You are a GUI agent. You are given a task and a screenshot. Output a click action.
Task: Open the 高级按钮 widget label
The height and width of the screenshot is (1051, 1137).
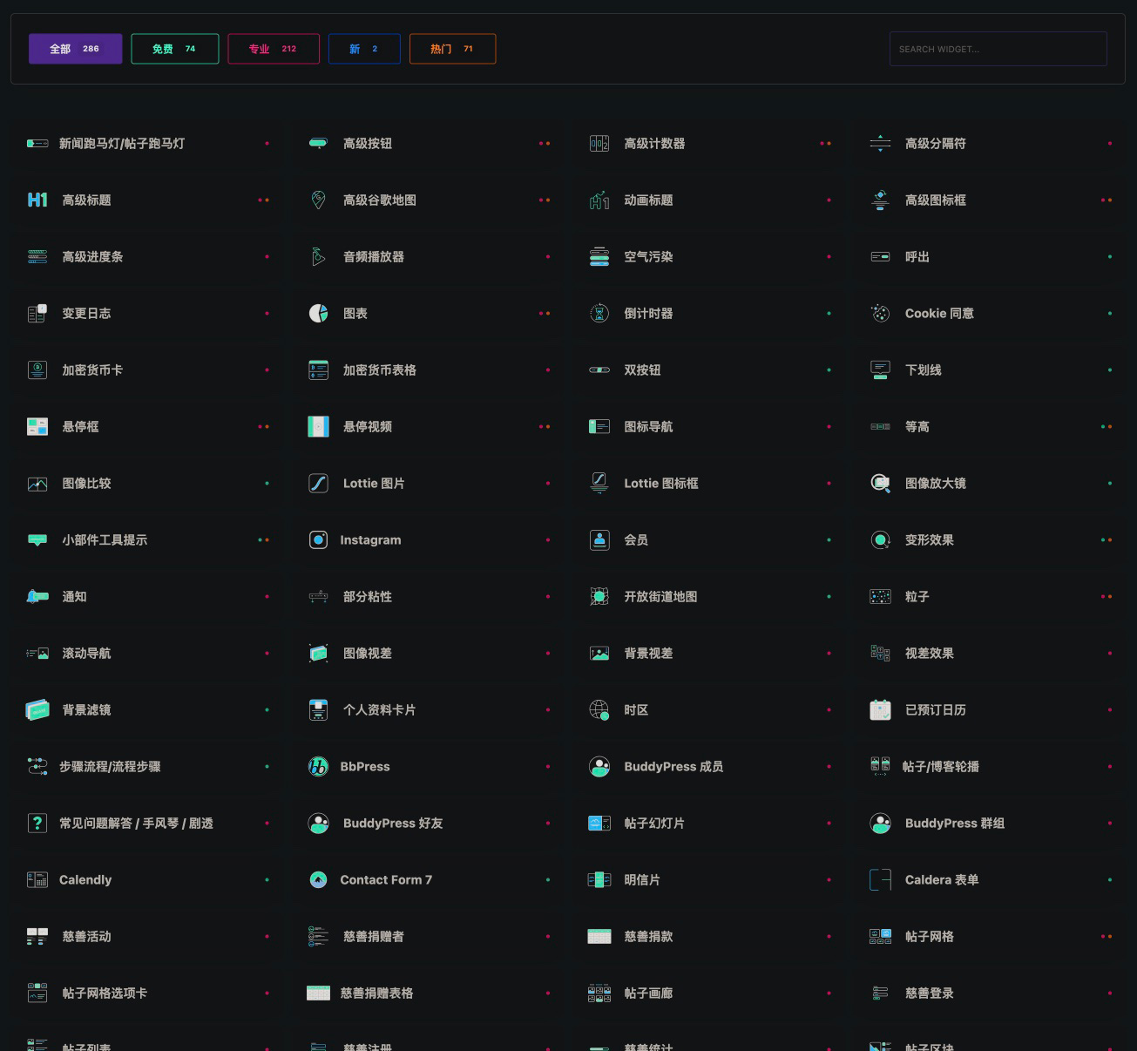click(x=368, y=143)
